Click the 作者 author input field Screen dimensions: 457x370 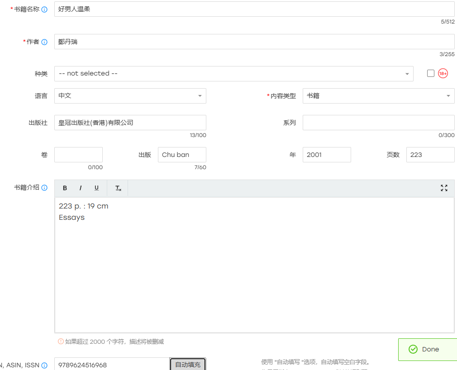(x=254, y=42)
